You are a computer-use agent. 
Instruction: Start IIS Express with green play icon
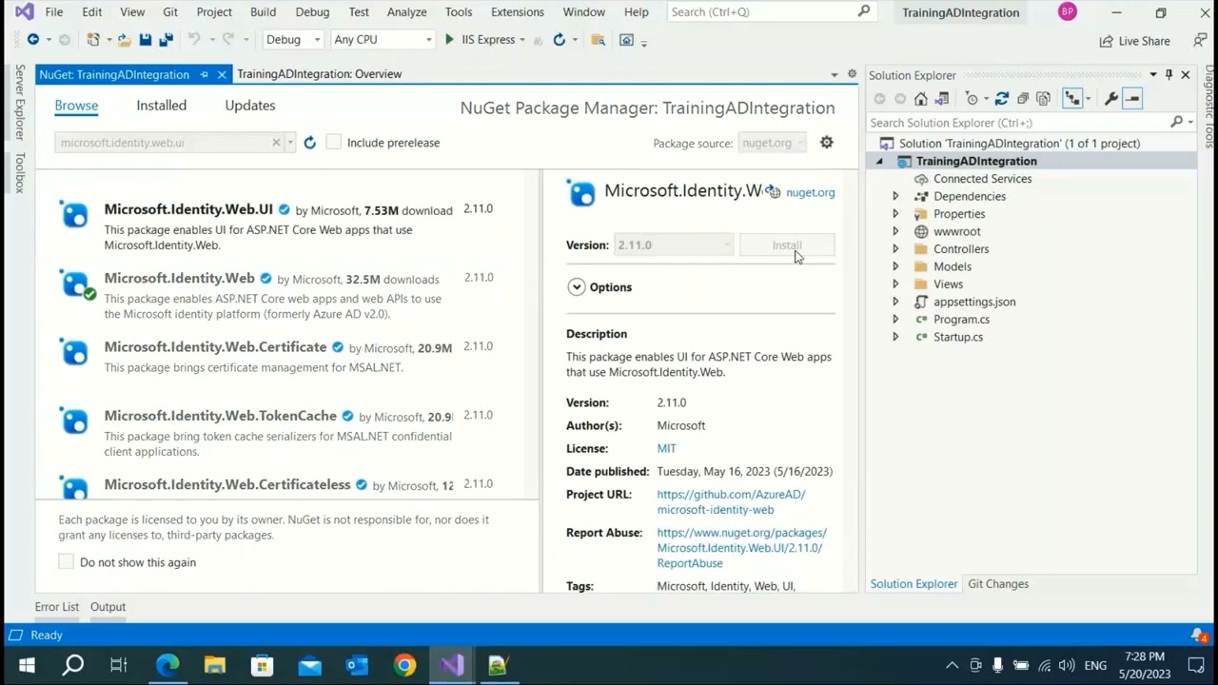449,40
